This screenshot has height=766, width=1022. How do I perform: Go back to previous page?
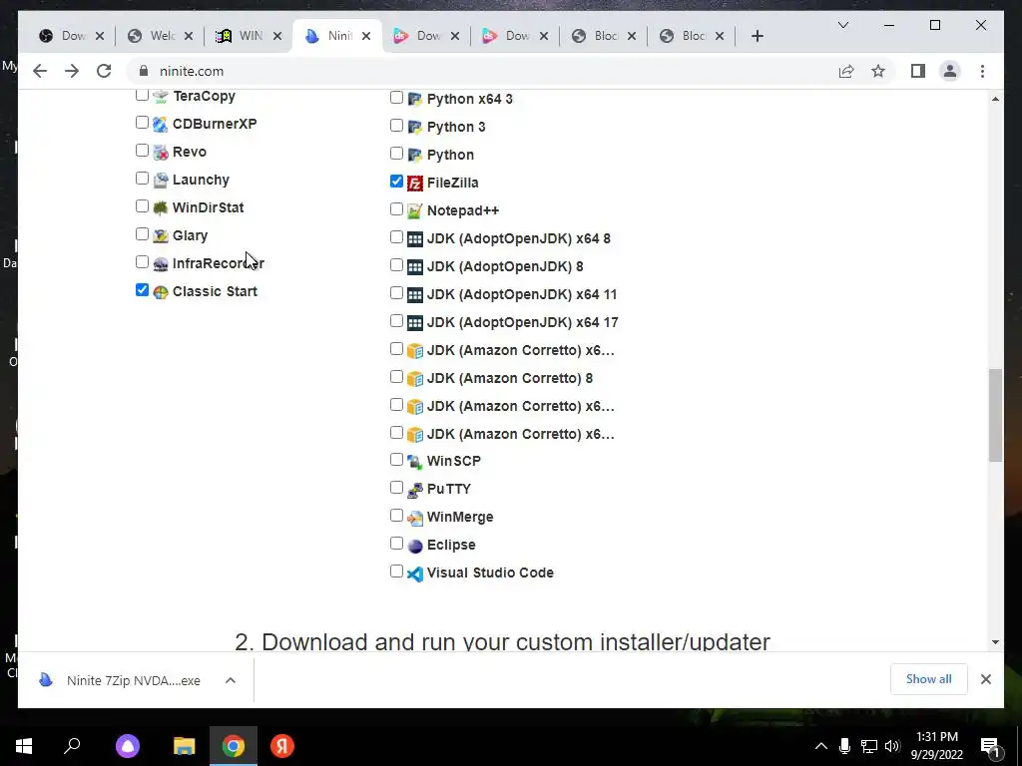pyautogui.click(x=40, y=71)
